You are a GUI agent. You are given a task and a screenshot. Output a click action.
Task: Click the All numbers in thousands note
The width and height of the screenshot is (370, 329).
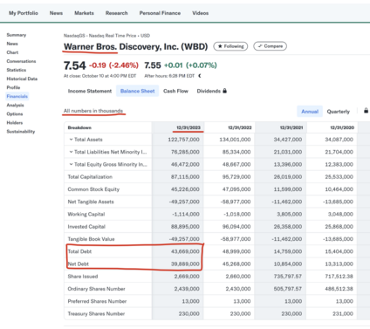point(93,111)
